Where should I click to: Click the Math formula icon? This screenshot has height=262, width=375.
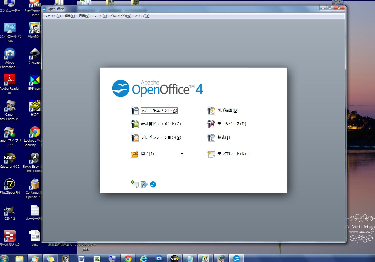(211, 137)
